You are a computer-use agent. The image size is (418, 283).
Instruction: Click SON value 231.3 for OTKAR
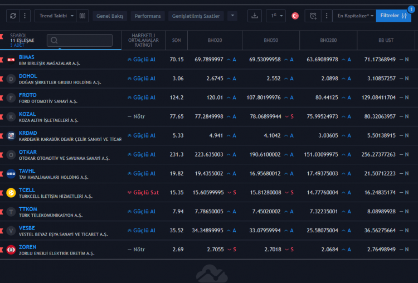(177, 154)
